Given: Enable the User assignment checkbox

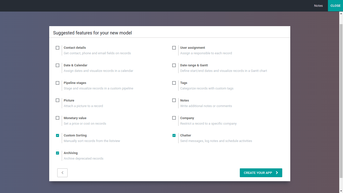Looking at the screenshot, I should tap(174, 48).
